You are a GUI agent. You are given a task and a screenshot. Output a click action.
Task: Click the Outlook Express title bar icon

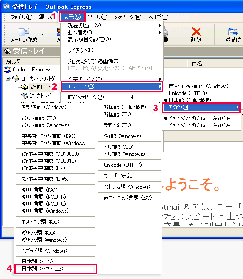[6, 7]
